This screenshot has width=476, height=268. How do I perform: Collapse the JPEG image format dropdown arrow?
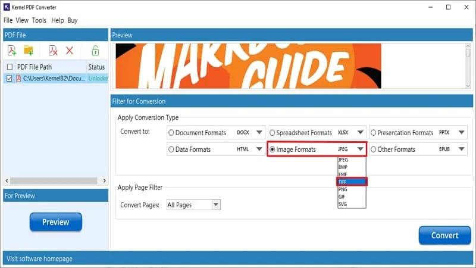click(x=360, y=149)
